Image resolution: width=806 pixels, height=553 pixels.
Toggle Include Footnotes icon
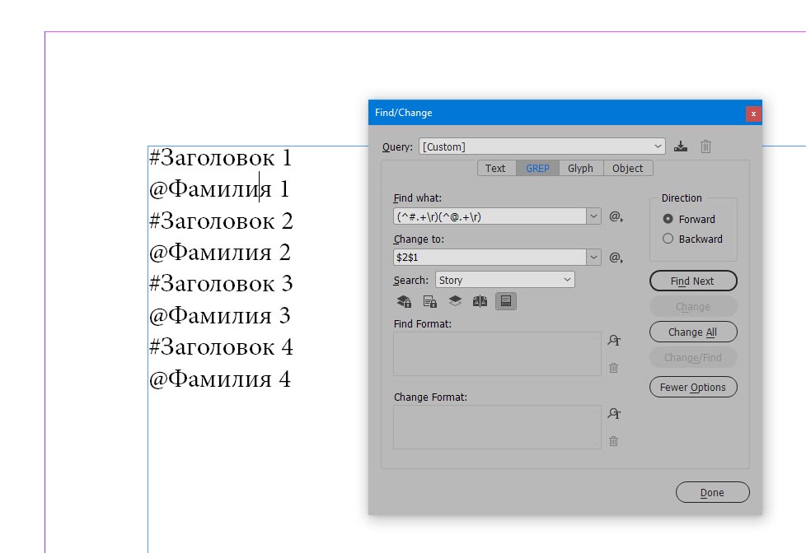click(x=506, y=301)
